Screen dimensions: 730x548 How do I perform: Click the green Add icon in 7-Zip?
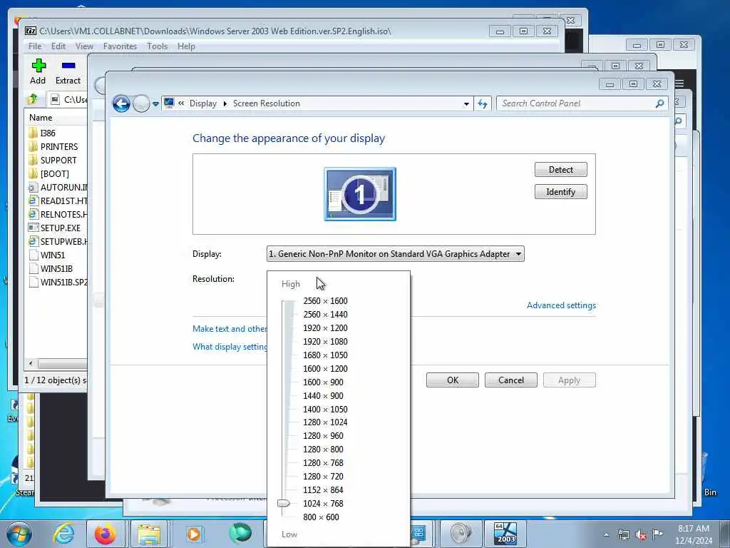coord(38,66)
